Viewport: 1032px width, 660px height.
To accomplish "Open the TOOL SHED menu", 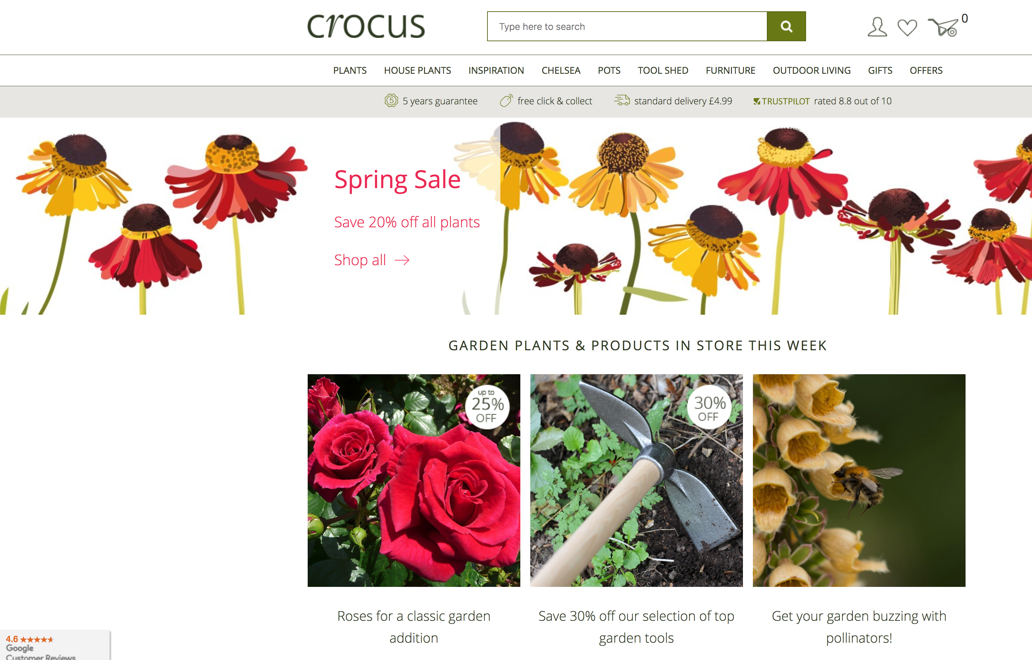I will click(x=663, y=70).
